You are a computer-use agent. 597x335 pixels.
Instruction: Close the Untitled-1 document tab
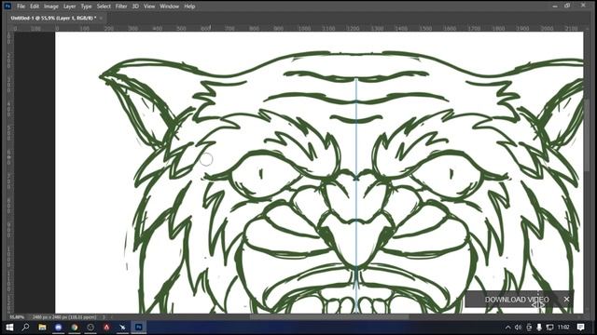[x=102, y=18]
